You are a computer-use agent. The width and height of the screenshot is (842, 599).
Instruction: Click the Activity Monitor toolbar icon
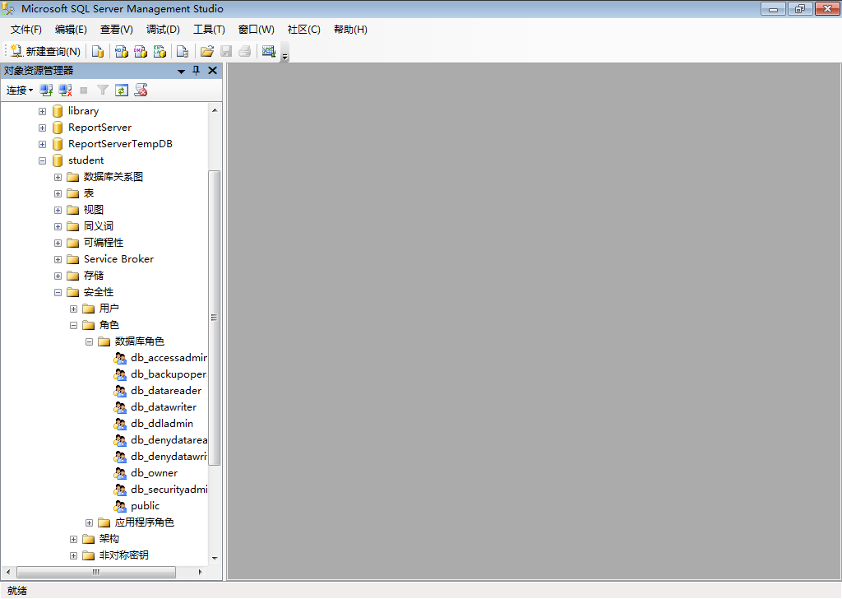(x=269, y=52)
